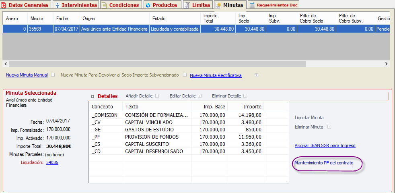Viewport: 395px width, 193px height.
Task: Open Nueva Minuta Rectificativa link
Action: [x=216, y=75]
